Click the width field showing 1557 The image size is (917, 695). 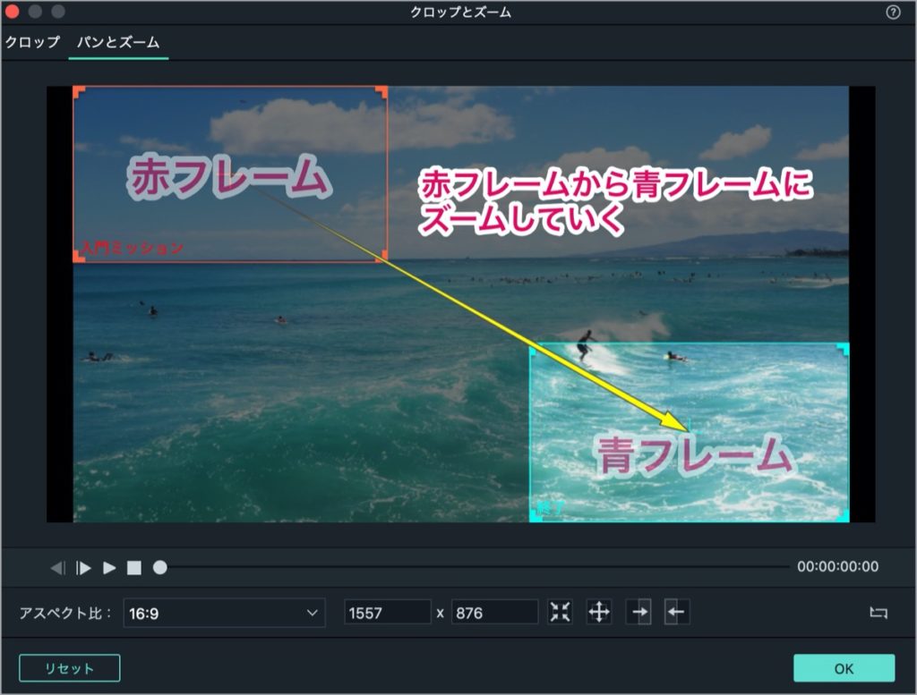(x=388, y=614)
